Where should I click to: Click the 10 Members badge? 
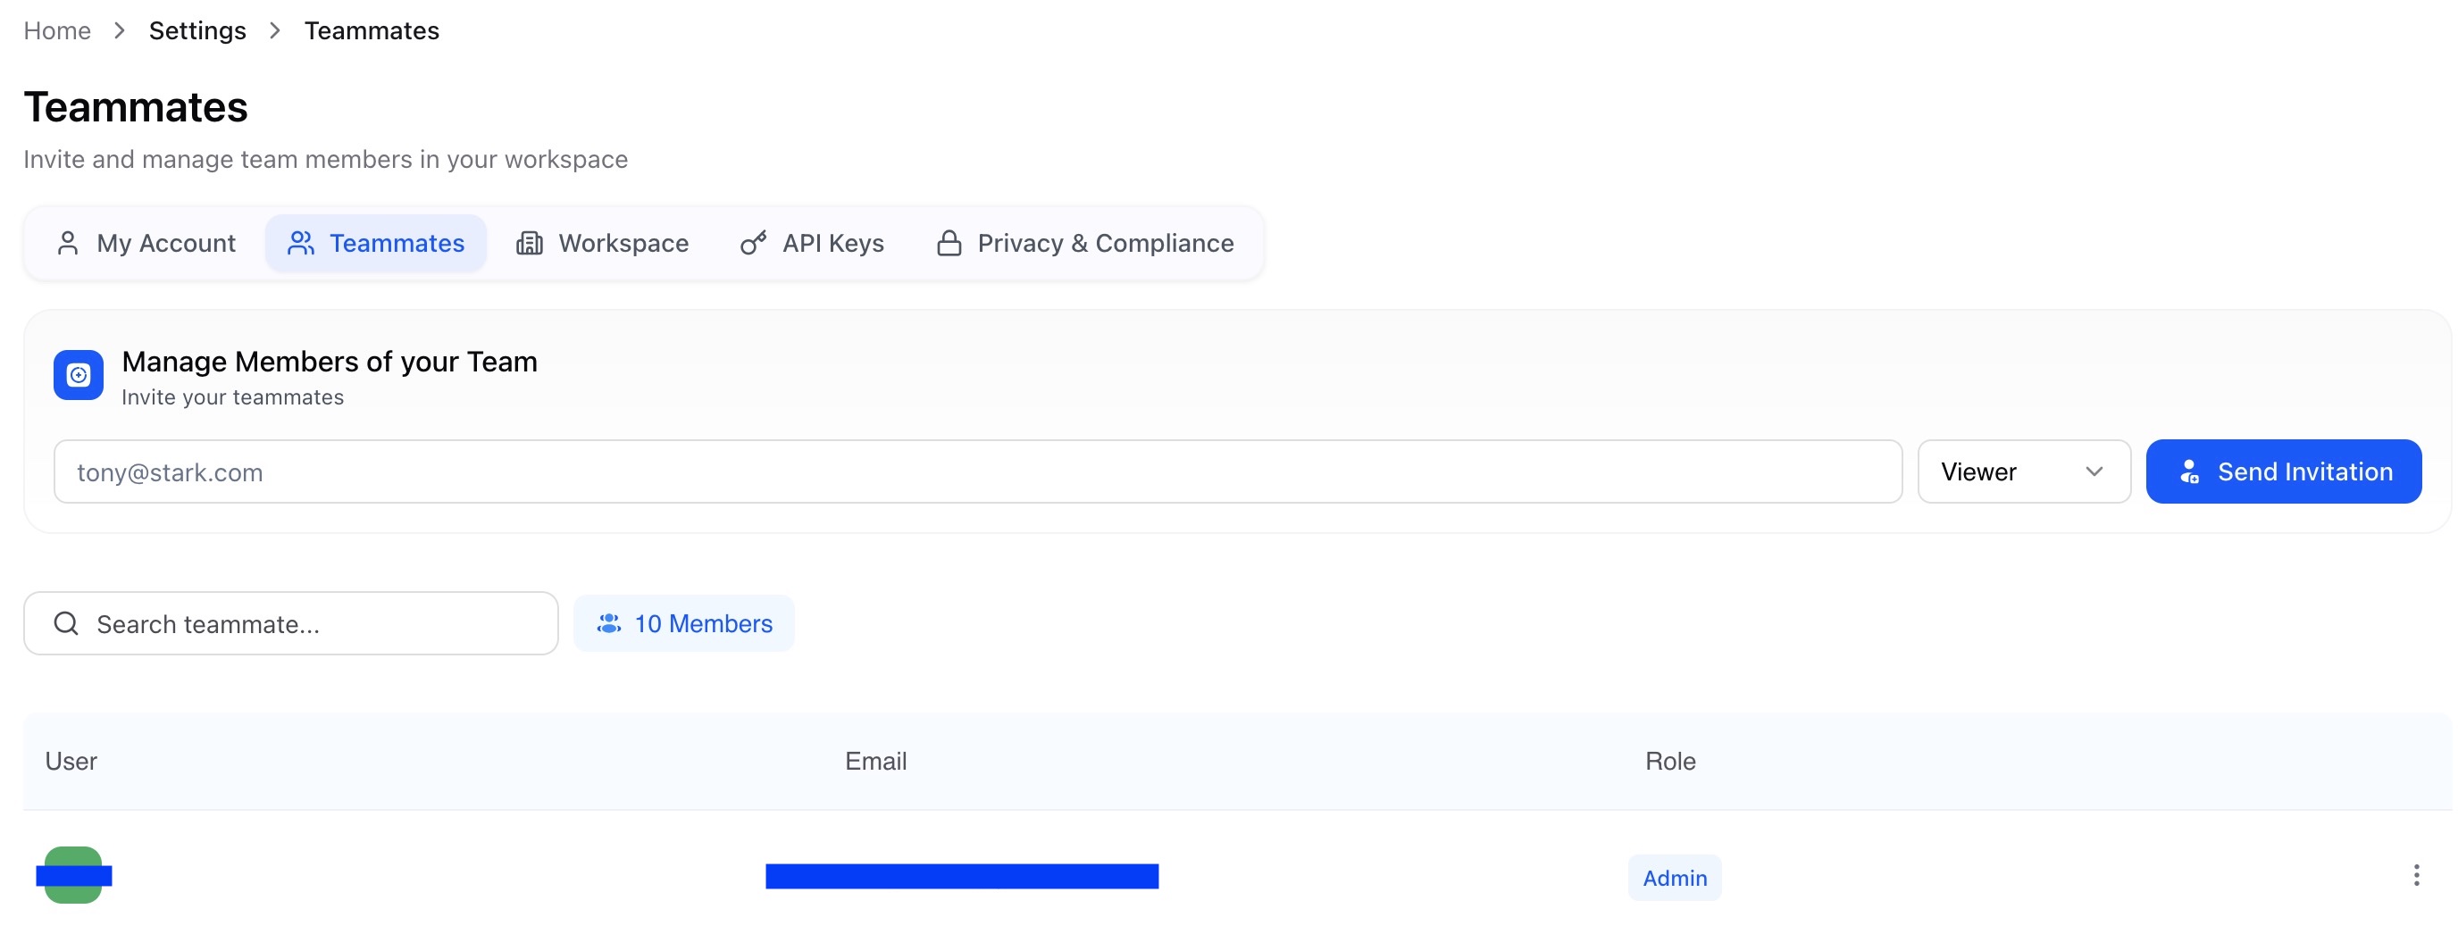pos(683,624)
